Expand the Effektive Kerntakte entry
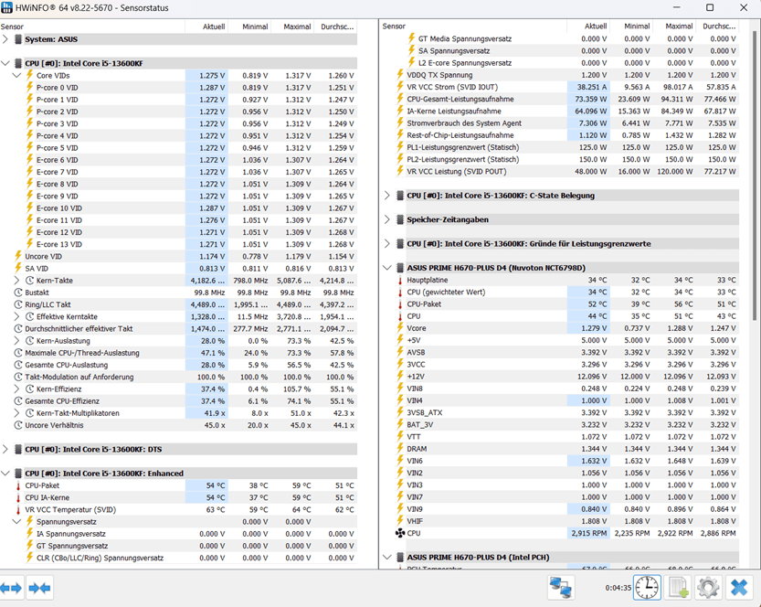Screen dimensions: 761x607 point(16,316)
